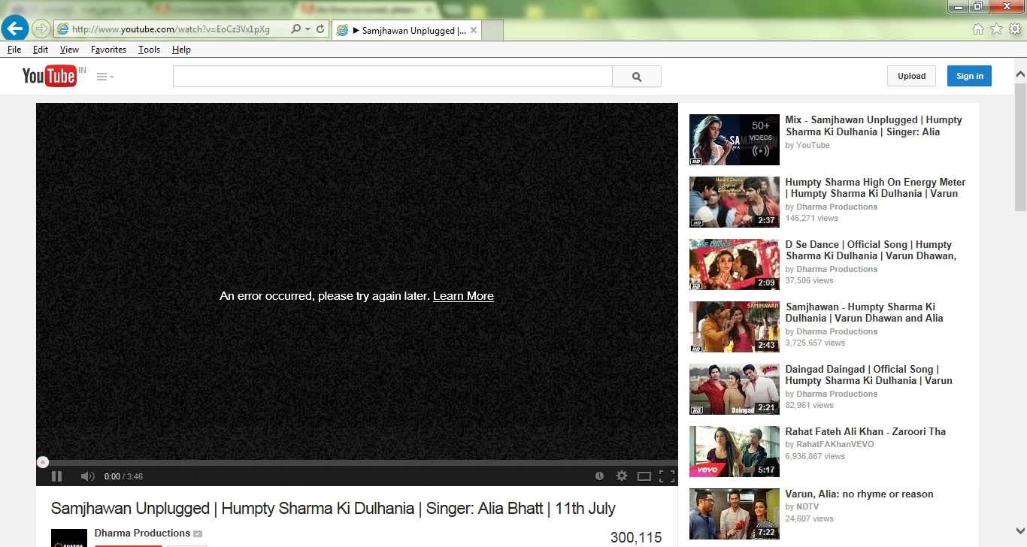The height and width of the screenshot is (547, 1027).
Task: Click the Sign in button
Action: [969, 76]
